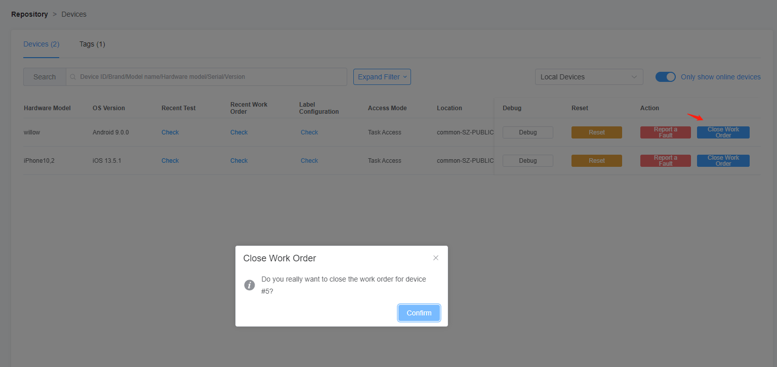Click the iPhone10,2 hardware model cell
The width and height of the screenshot is (777, 367).
click(39, 161)
